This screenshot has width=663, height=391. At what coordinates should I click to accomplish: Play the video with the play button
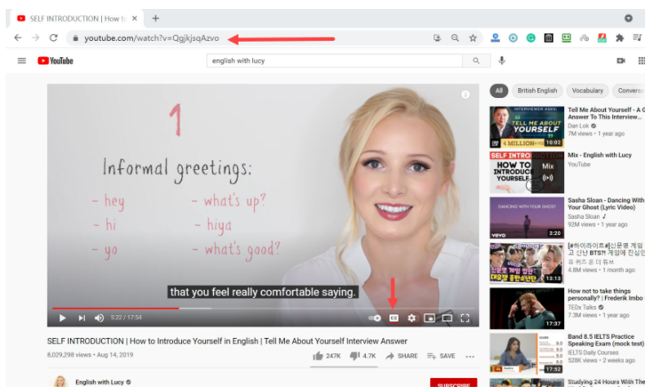62,318
